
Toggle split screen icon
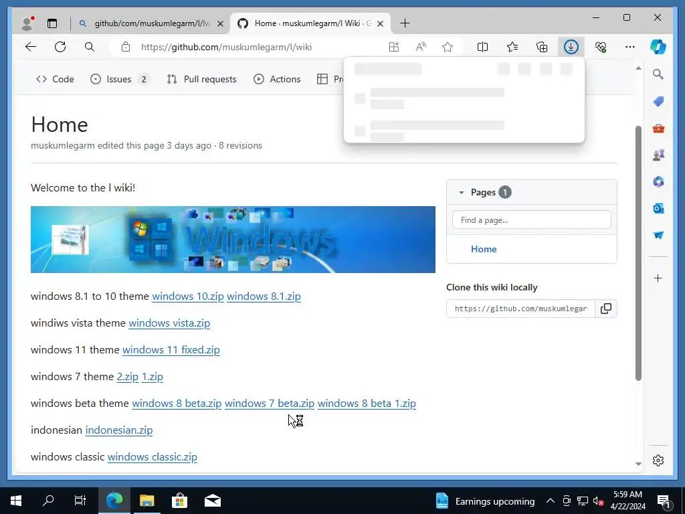click(x=483, y=47)
